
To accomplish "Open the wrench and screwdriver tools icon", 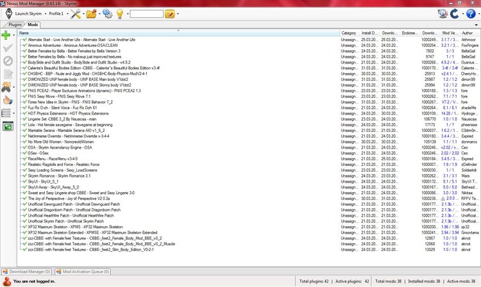I will tap(76, 14).
